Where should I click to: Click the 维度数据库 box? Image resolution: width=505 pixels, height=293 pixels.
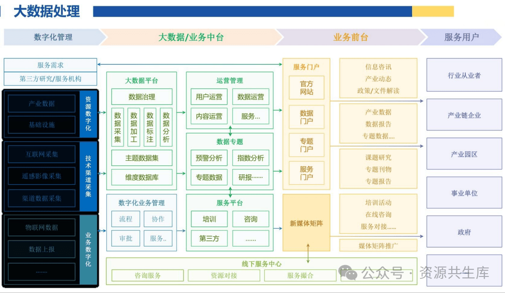pyautogui.click(x=142, y=177)
